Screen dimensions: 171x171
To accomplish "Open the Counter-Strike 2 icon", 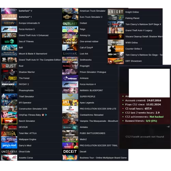I will [116, 49].
